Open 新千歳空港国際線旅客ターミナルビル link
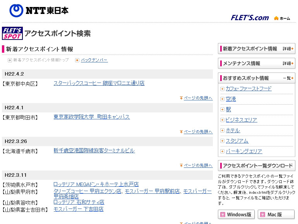This screenshot has height=224, width=298. [x=94, y=150]
